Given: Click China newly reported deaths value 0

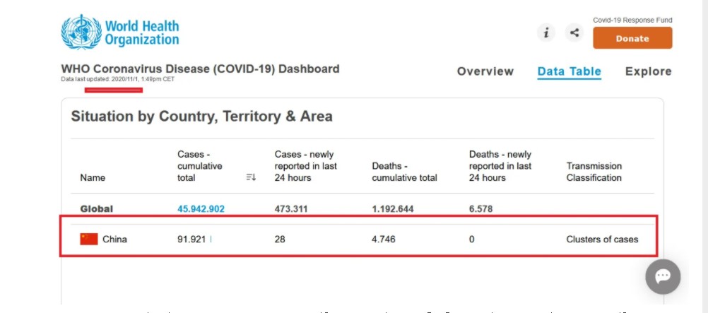Looking at the screenshot, I should pos(472,240).
